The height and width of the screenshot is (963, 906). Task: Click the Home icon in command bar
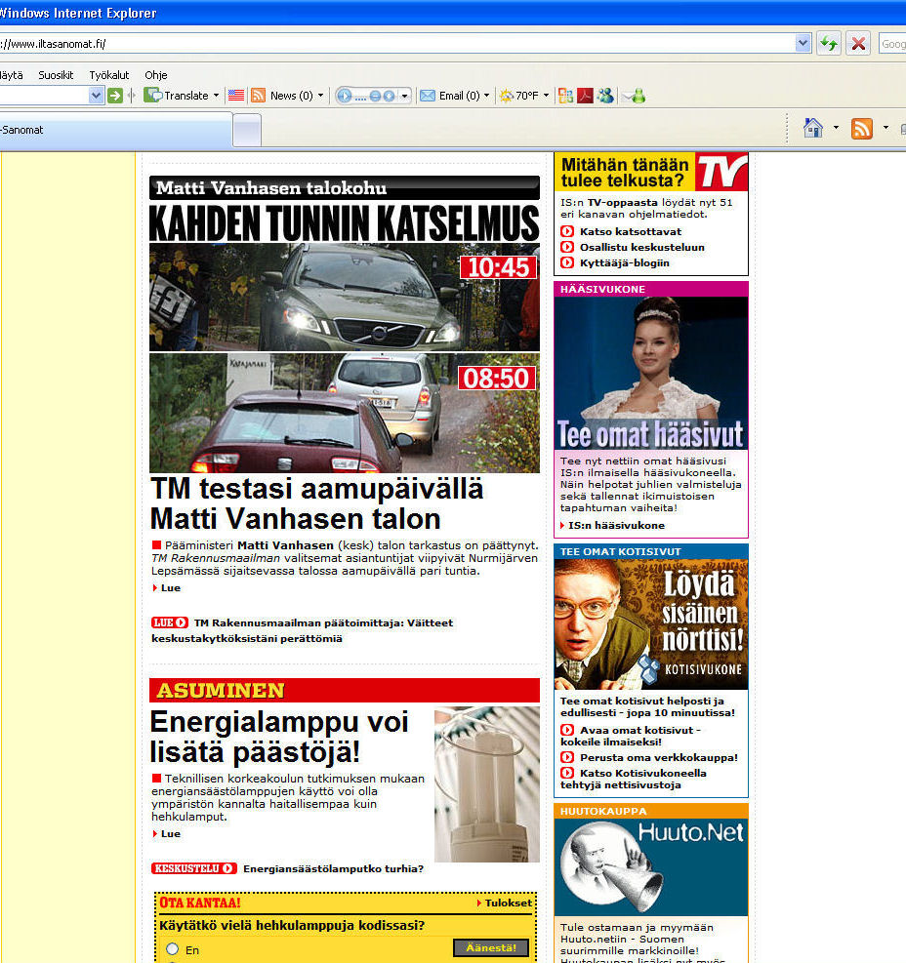(813, 129)
